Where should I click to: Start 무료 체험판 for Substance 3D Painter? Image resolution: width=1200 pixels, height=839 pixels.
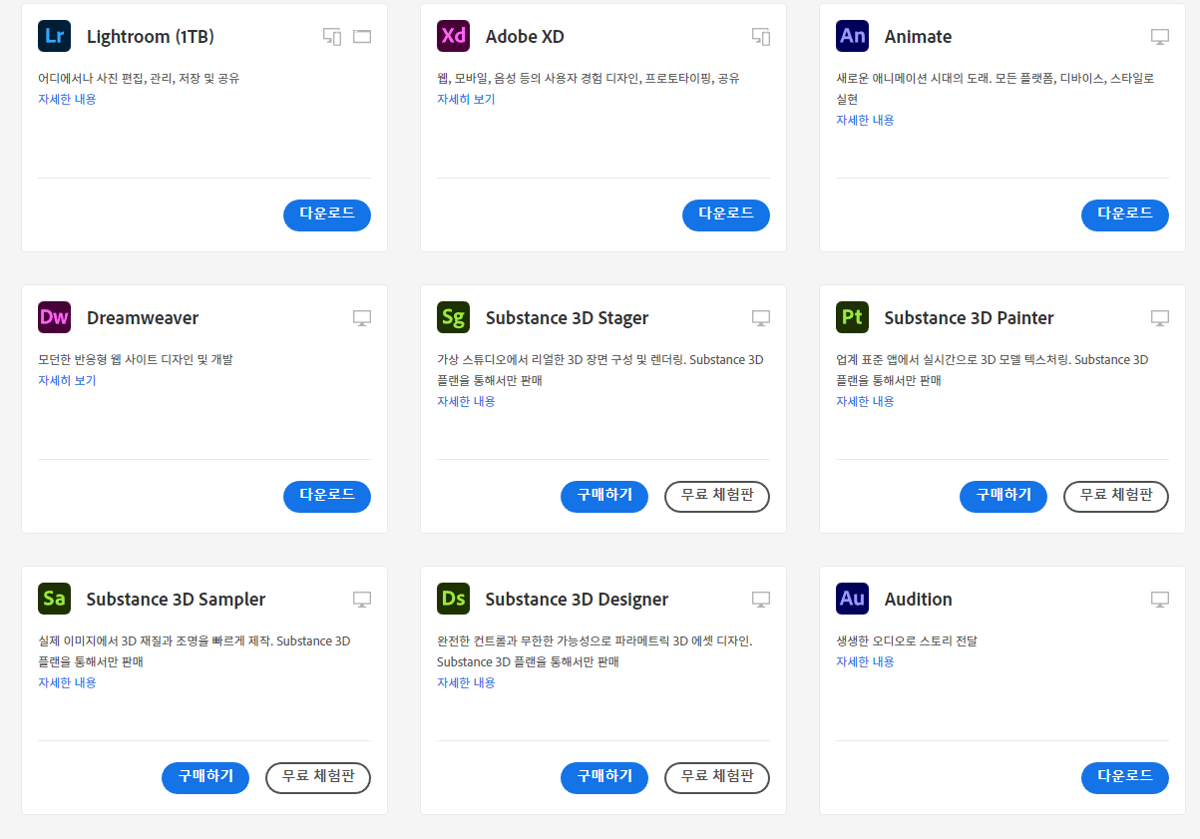1116,496
